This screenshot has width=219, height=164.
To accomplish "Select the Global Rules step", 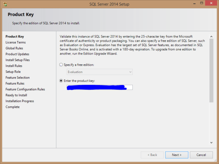I will click(x=14, y=48).
